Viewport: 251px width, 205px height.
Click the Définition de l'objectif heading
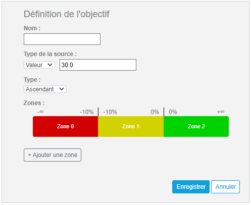point(67,14)
